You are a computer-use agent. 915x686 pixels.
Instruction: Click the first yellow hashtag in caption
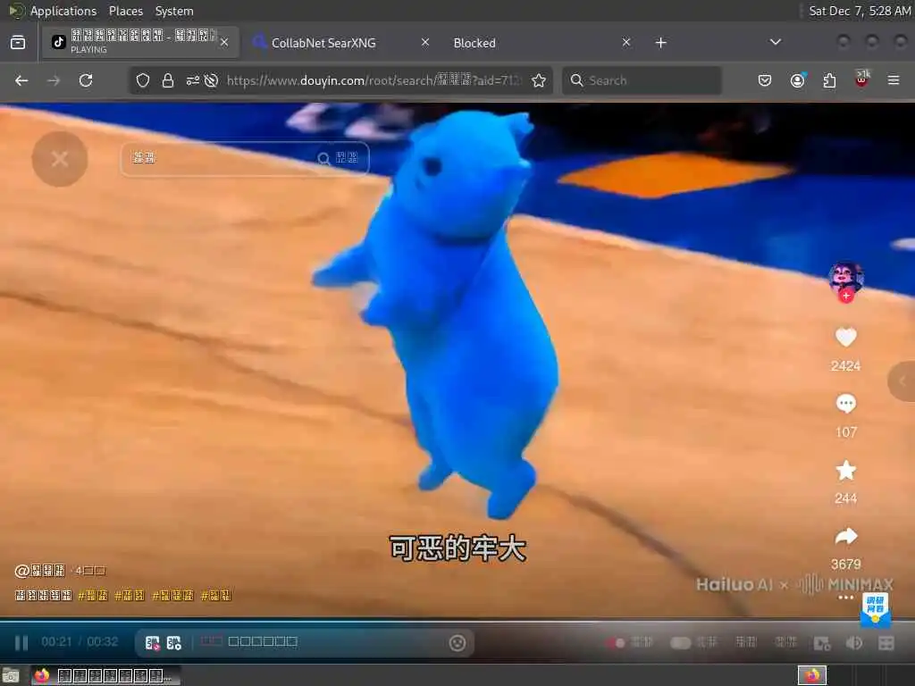tap(93, 596)
